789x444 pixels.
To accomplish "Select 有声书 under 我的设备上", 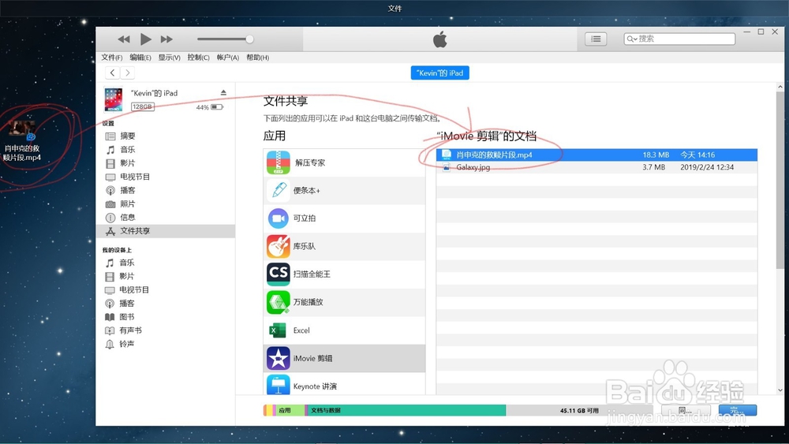I will coord(130,331).
